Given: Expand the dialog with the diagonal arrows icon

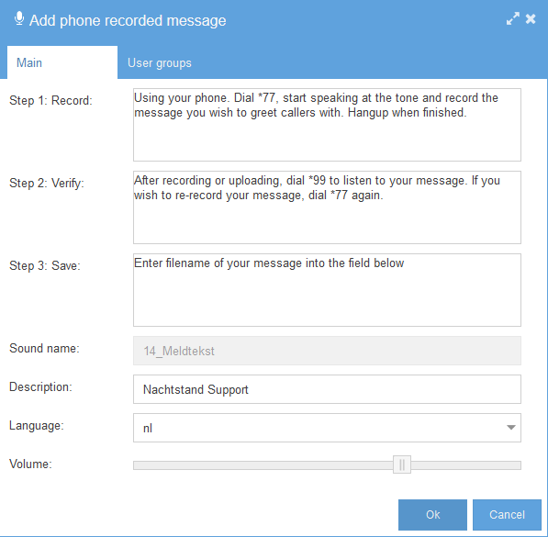Looking at the screenshot, I should pos(513,19).
